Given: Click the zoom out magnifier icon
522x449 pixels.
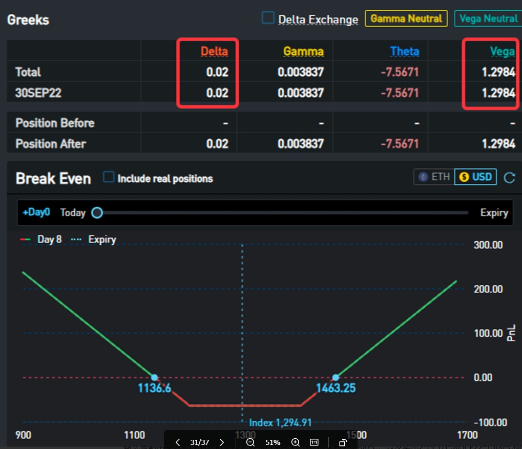Looking at the screenshot, I should [x=250, y=442].
